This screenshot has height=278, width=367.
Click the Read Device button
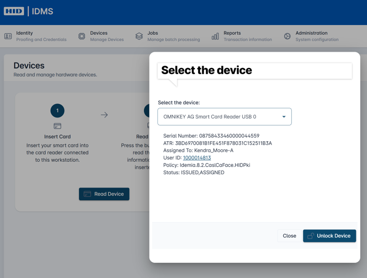[104, 194]
